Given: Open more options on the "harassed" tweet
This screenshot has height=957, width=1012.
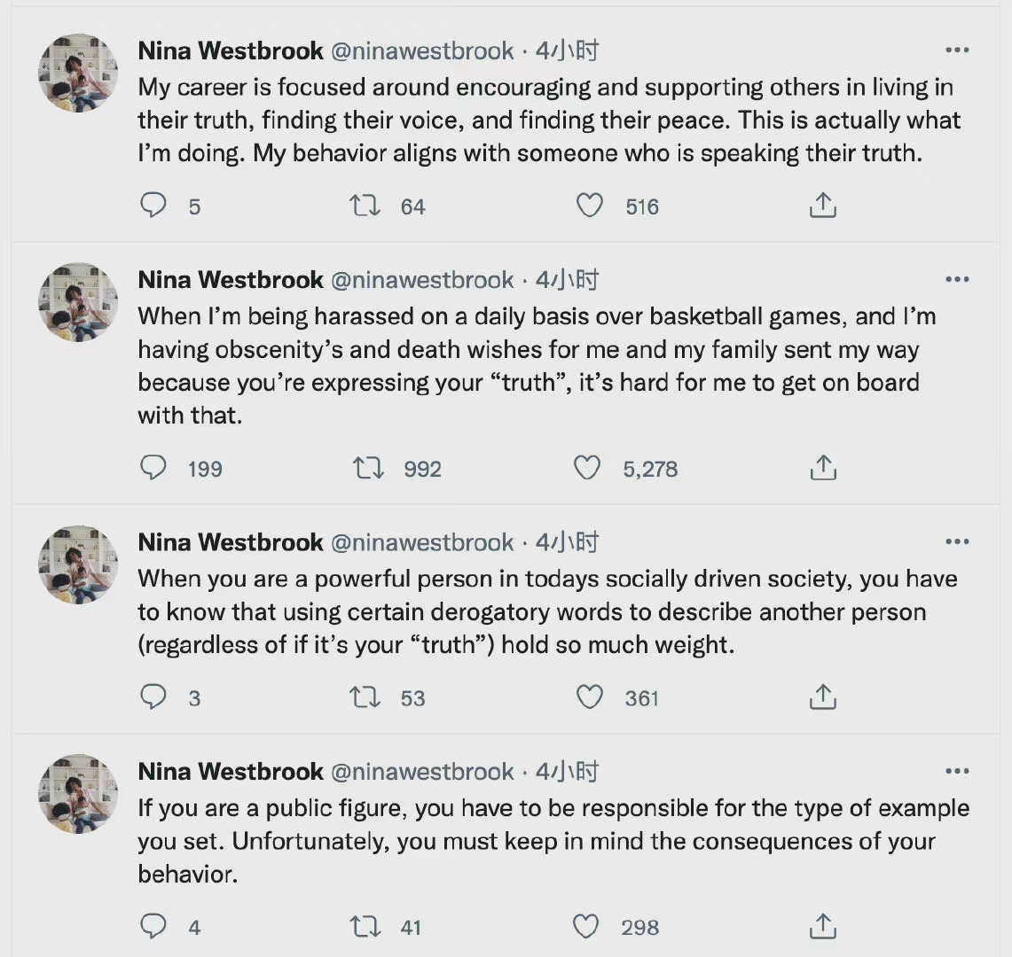Looking at the screenshot, I should point(957,280).
